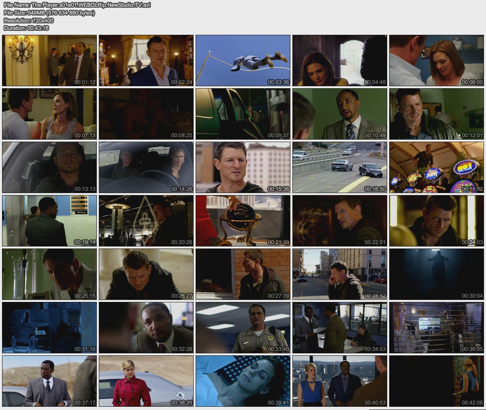Select the last thumbnail at 00:42:06
Viewport: 486px width, 410px height.
click(437, 381)
